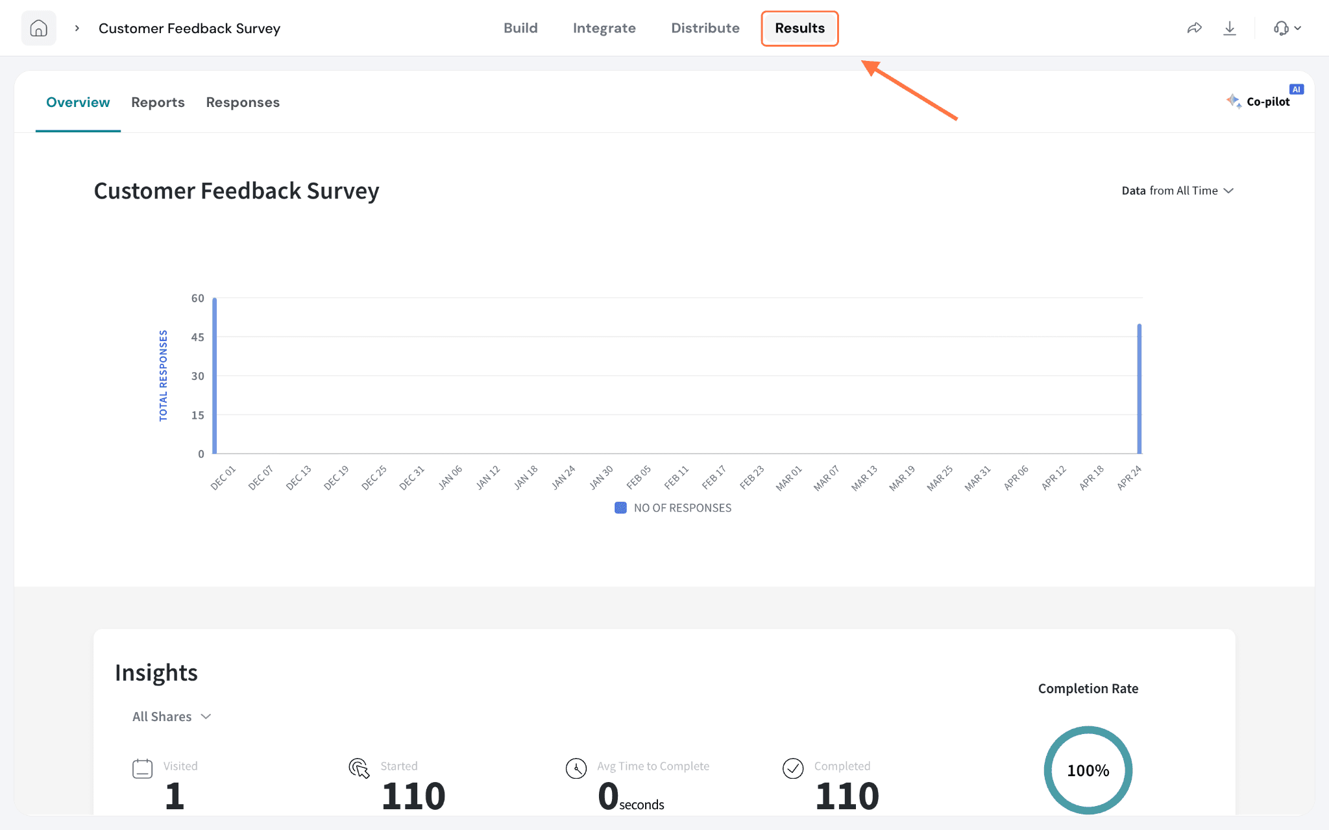The image size is (1329, 830).
Task: Launch the Co-pilot AI assistant
Action: [1264, 100]
